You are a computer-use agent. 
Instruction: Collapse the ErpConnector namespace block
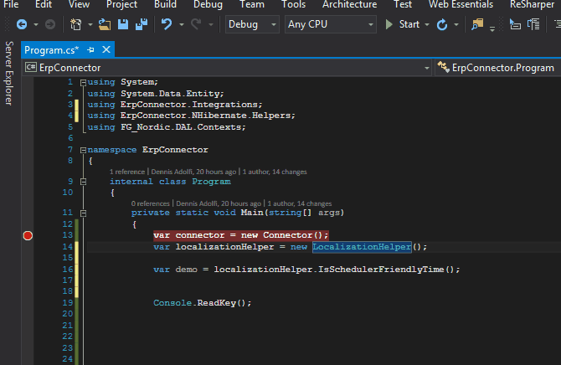pyautogui.click(x=84, y=151)
